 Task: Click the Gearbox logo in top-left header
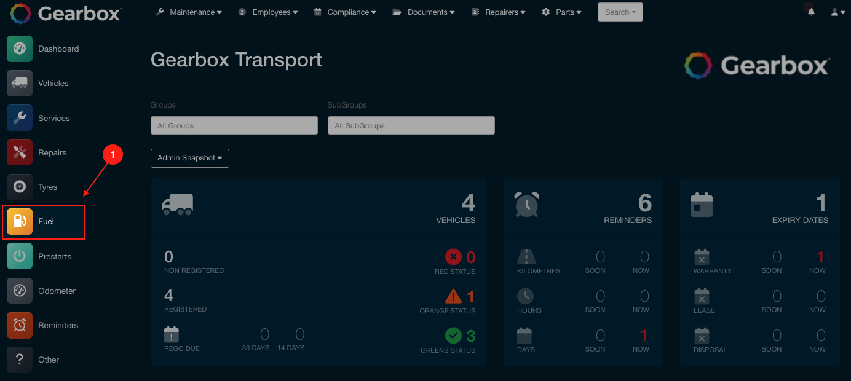point(65,13)
